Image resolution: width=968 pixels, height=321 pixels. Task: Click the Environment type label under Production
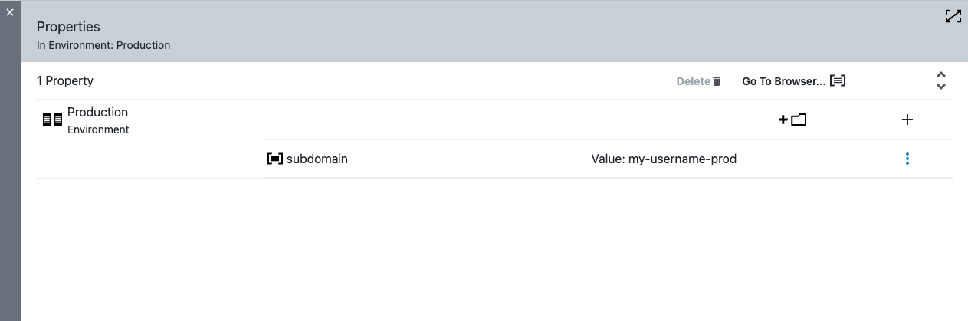98,130
